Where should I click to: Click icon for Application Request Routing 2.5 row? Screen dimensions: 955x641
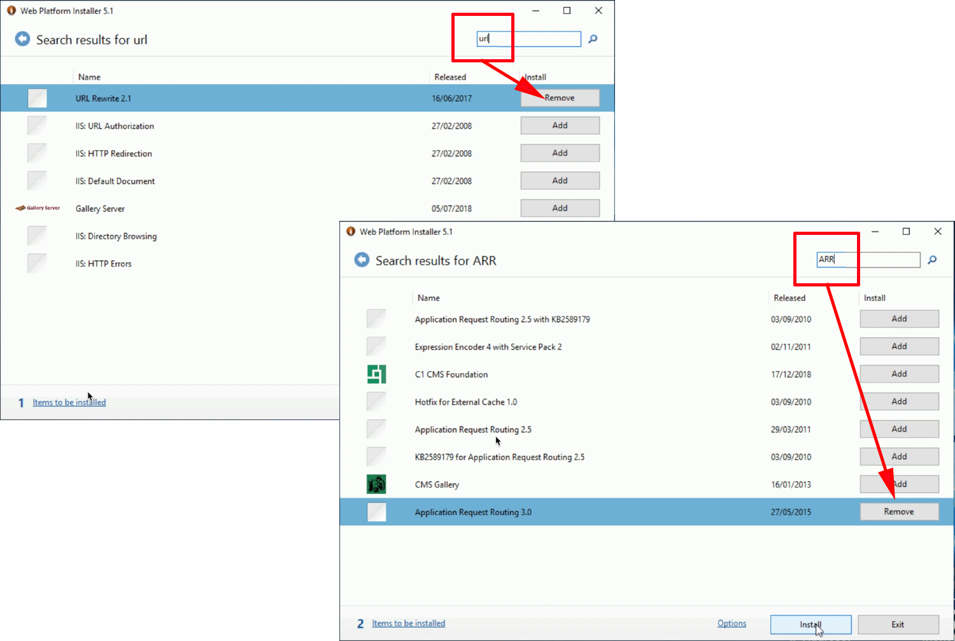(x=376, y=429)
